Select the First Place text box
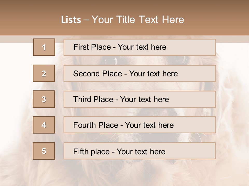This screenshot has width=249, height=186. (x=140, y=47)
